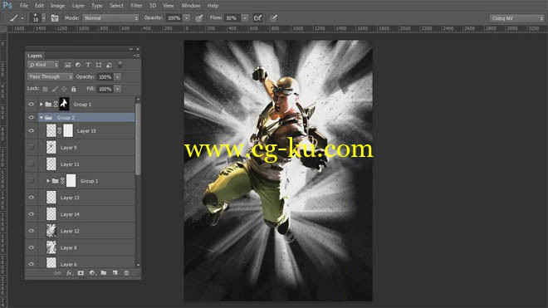Click lock position icon
This screenshot has width=548, height=308.
pos(64,89)
